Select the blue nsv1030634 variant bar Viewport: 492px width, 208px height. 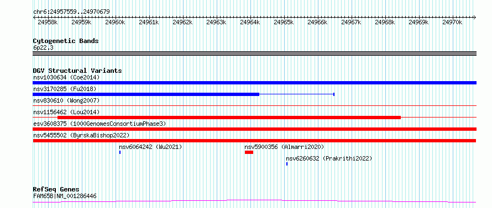[254, 83]
